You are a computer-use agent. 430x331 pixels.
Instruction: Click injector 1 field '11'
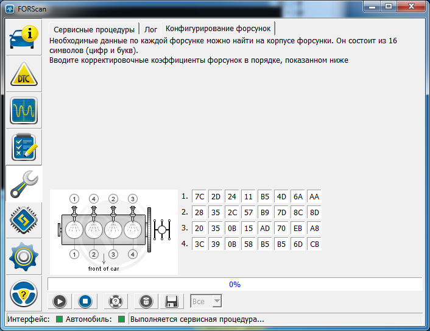click(x=248, y=196)
